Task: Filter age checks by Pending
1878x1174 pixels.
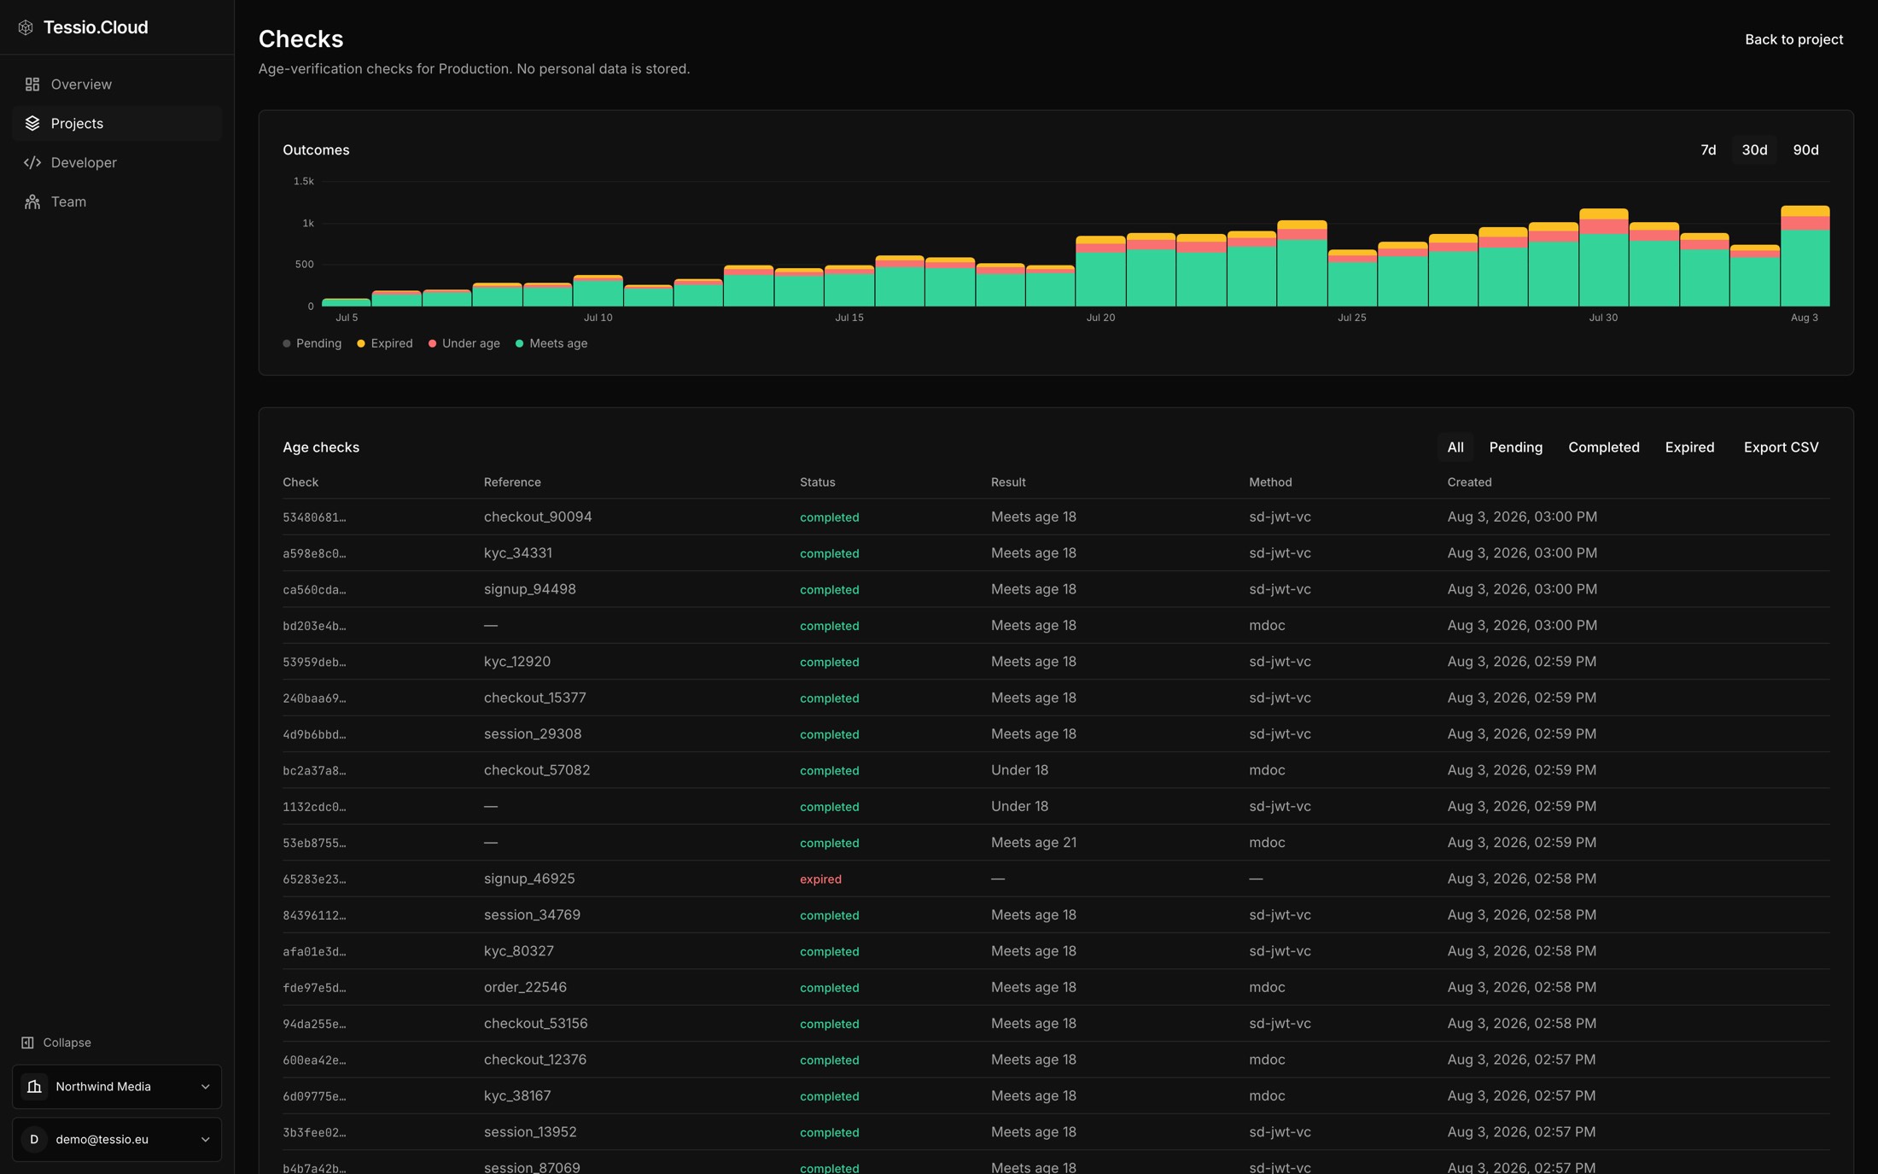Action: click(x=1516, y=447)
